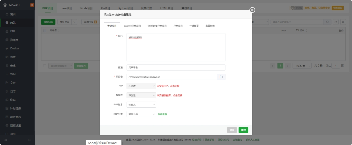The width and height of the screenshot is (352, 145).
Task: Click the 分类设置 link
Action: click(162, 114)
